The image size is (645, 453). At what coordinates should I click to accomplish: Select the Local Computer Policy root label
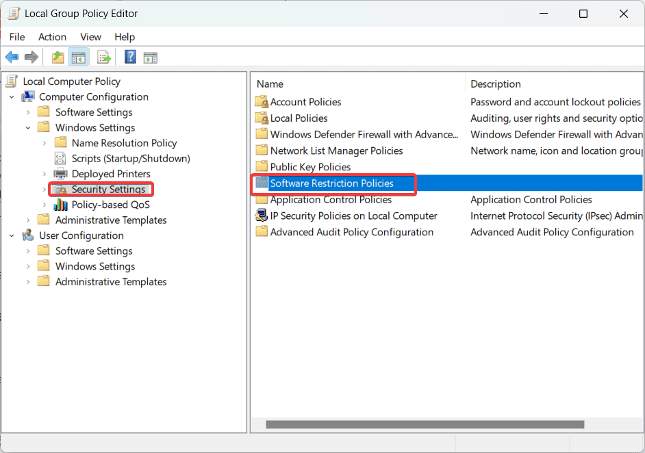pos(72,81)
